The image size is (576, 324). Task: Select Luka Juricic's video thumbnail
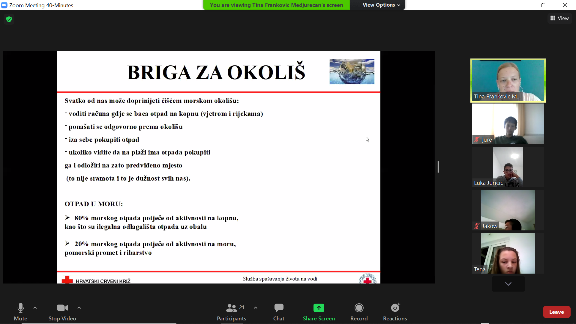click(x=508, y=167)
